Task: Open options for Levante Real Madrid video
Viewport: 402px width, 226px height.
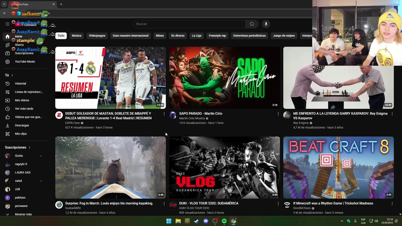Action: tap(164, 114)
